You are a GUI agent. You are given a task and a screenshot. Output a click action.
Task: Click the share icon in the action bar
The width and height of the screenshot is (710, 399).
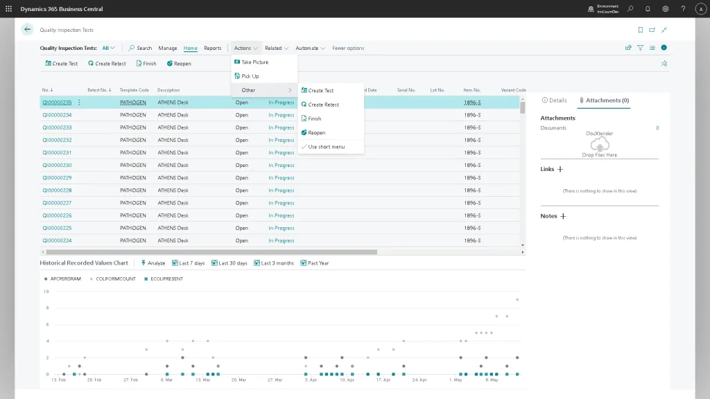pos(628,48)
